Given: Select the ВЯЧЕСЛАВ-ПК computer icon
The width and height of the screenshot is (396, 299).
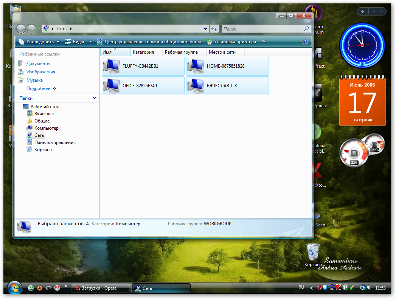Looking at the screenshot, I should coord(196,86).
